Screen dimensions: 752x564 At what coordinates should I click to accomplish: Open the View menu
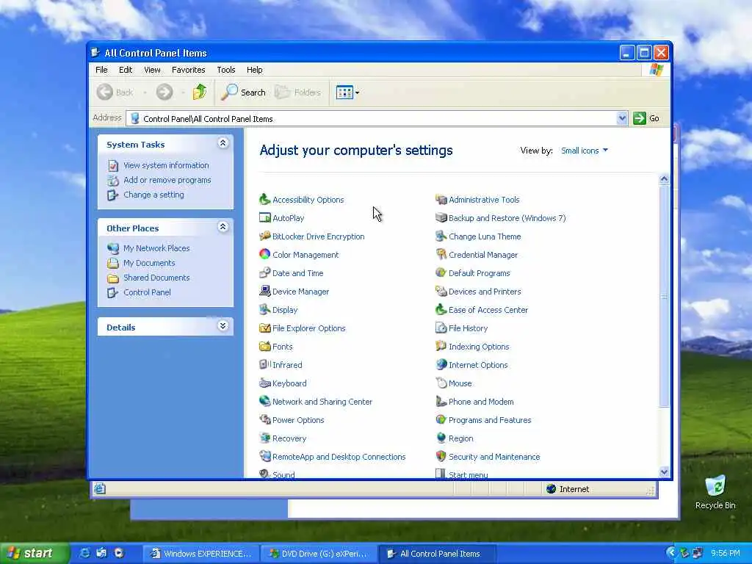click(153, 70)
